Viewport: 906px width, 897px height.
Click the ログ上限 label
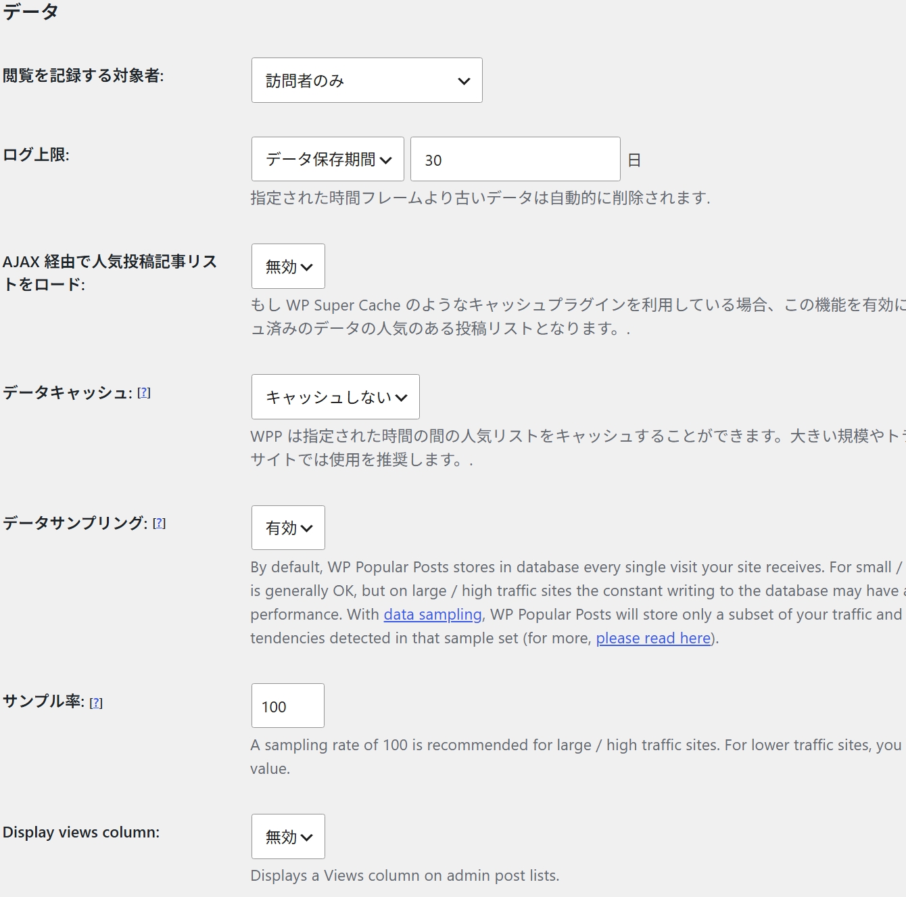36,154
